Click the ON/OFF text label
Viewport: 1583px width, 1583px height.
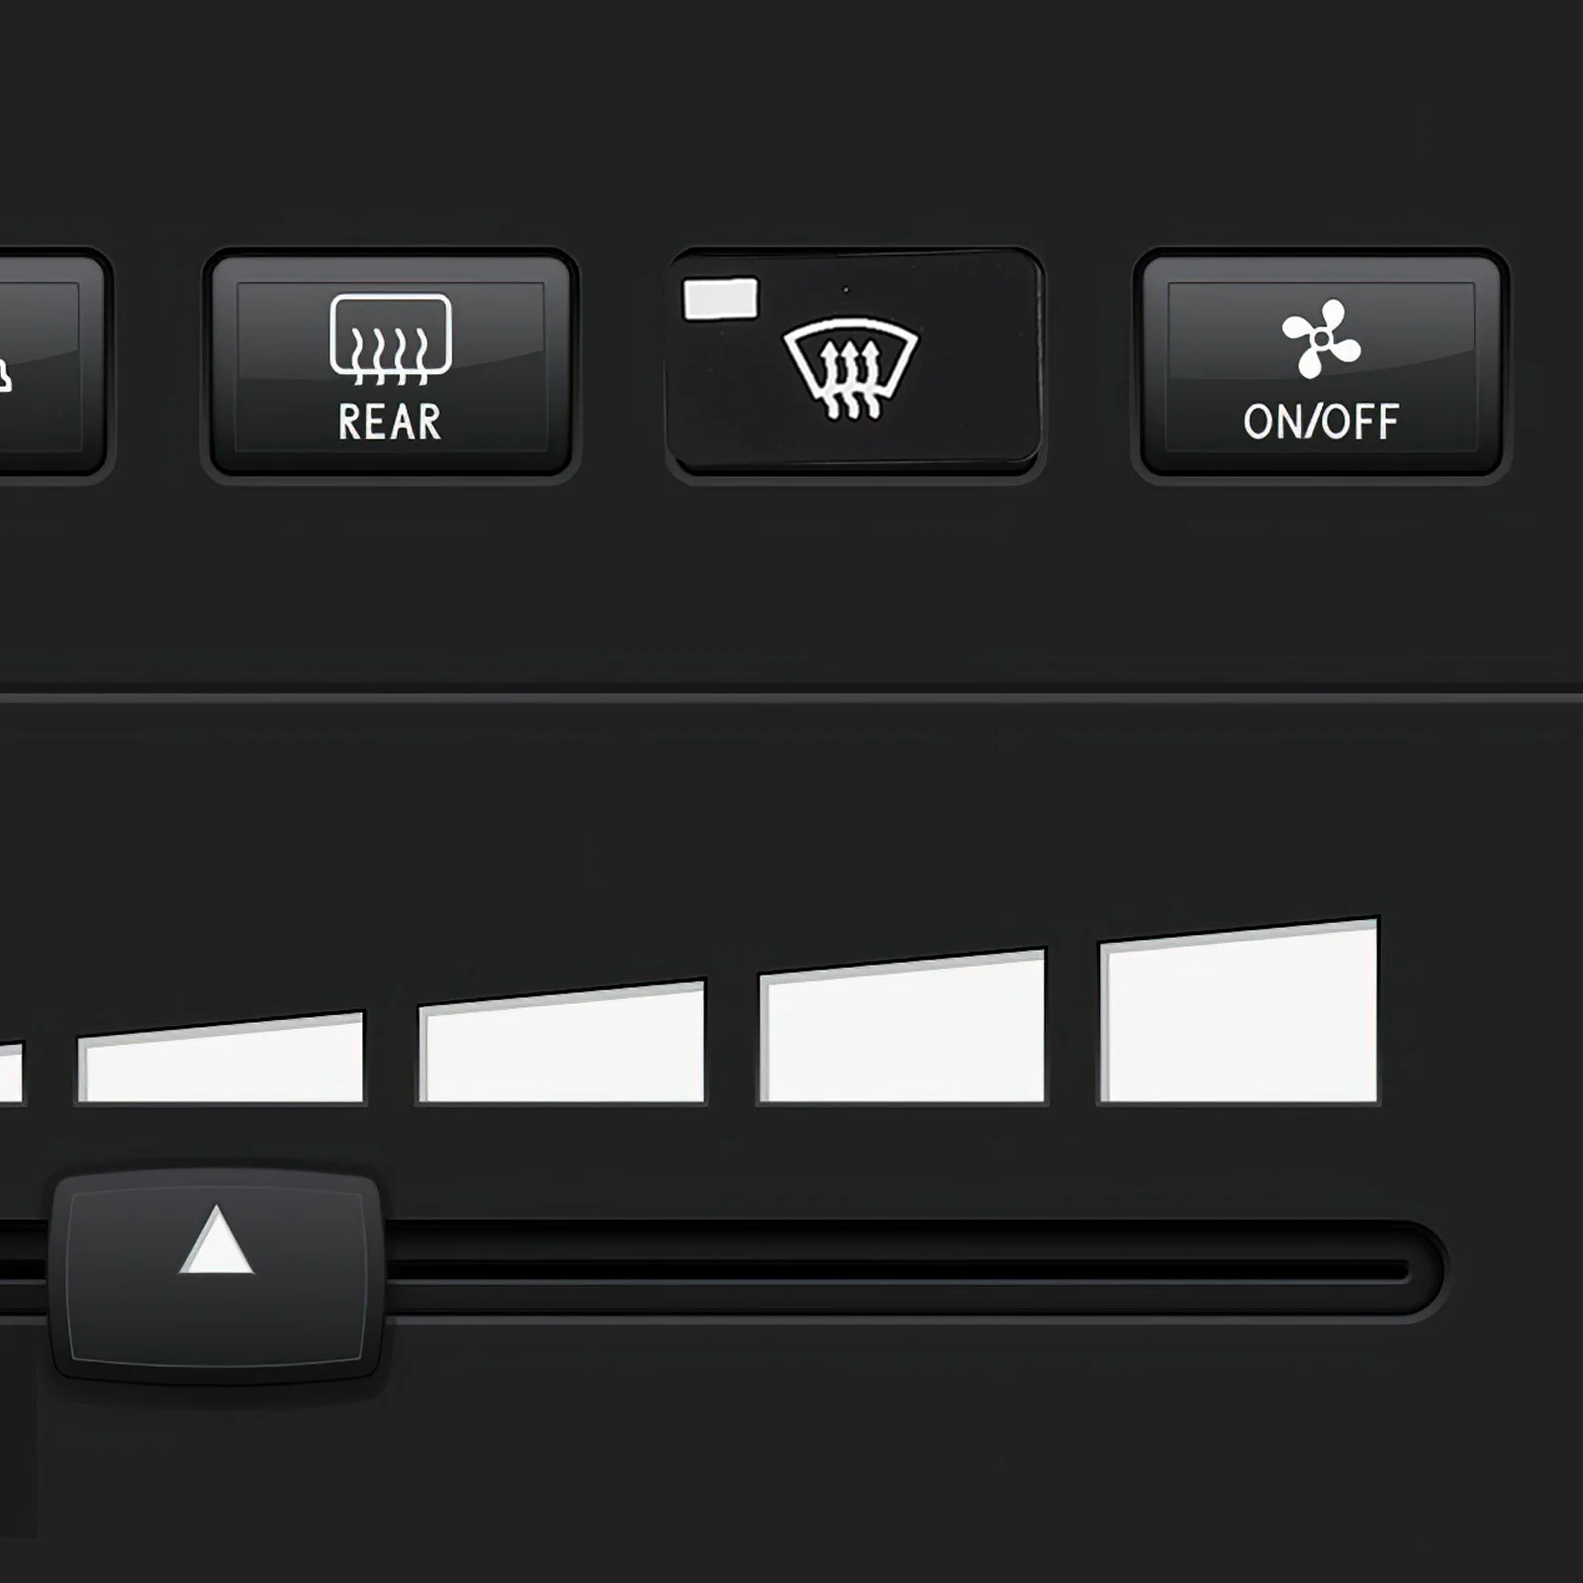[1321, 422]
